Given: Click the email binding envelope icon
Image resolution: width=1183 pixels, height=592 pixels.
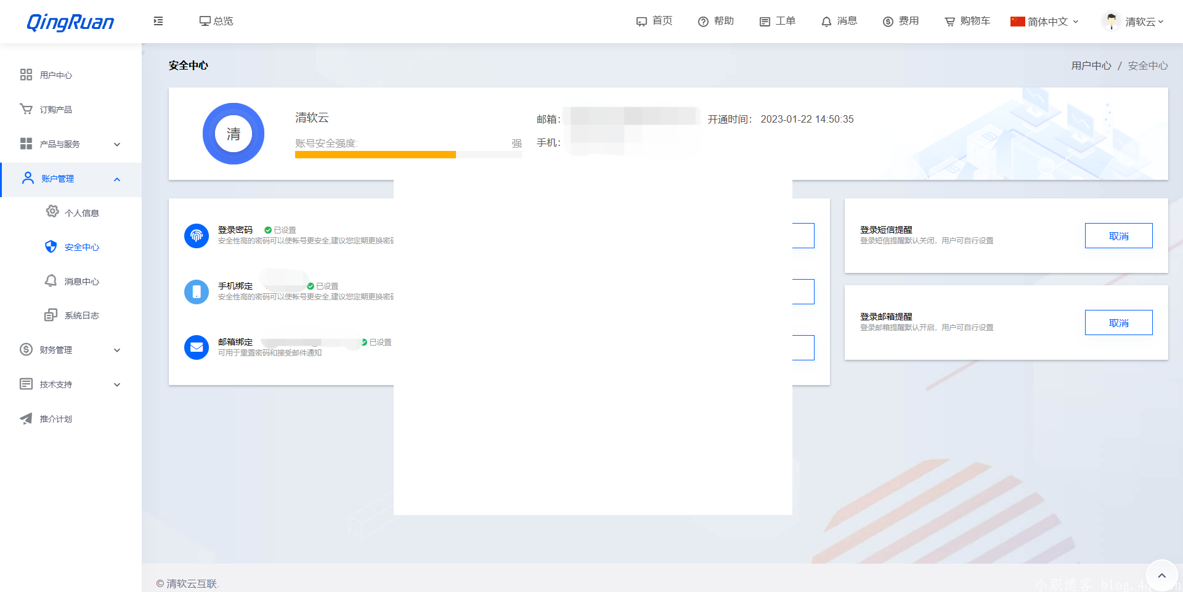Looking at the screenshot, I should (197, 347).
